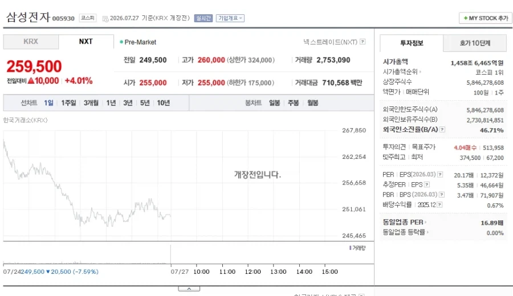Click the 거래량 value 2,753,090
This screenshot has width=513, height=296.
coord(333,60)
